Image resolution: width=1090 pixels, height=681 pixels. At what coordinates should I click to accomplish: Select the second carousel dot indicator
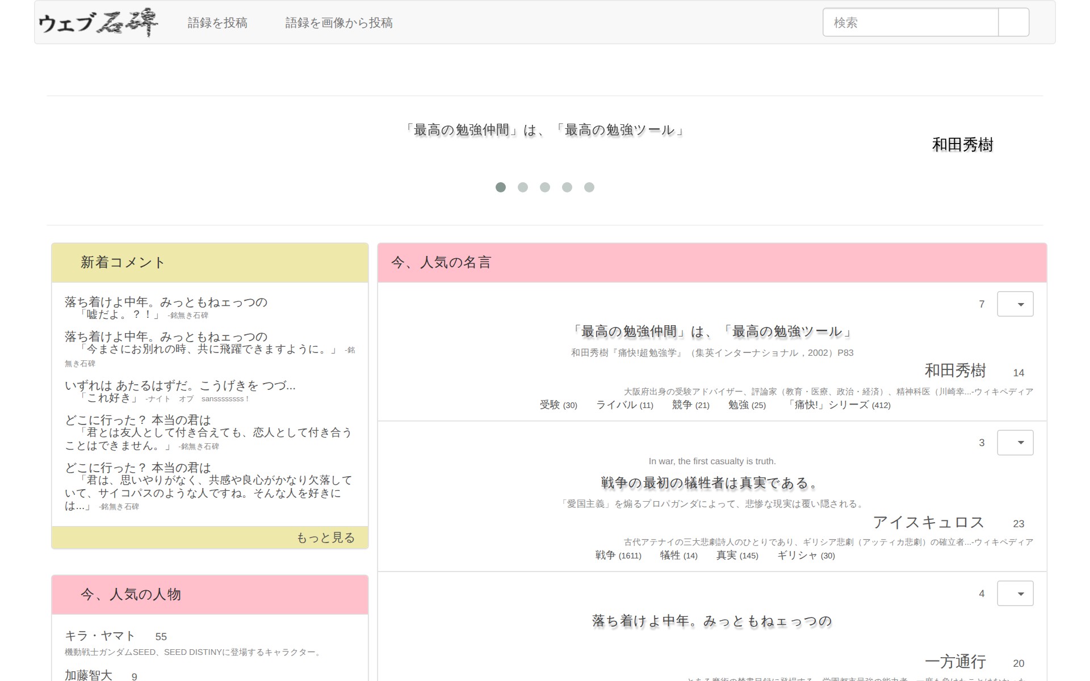tap(522, 187)
